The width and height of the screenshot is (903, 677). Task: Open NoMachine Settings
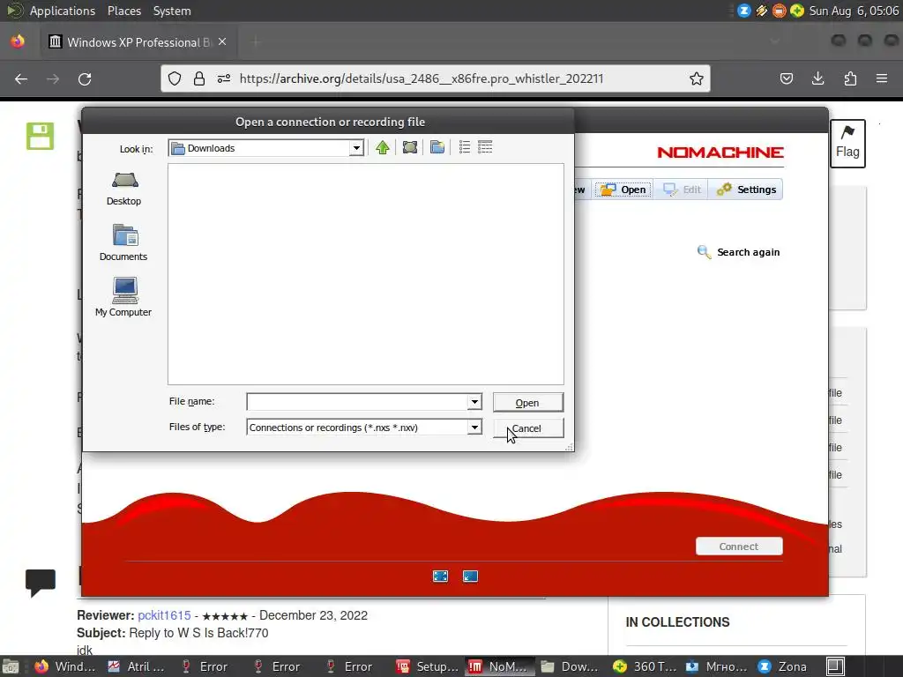746,190
